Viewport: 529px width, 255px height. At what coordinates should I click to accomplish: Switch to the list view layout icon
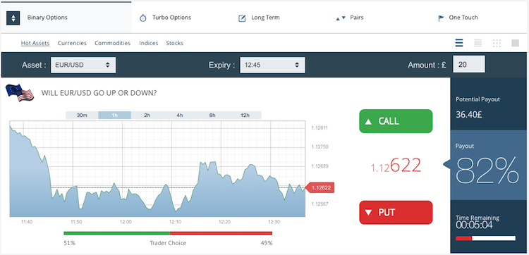pyautogui.click(x=459, y=43)
